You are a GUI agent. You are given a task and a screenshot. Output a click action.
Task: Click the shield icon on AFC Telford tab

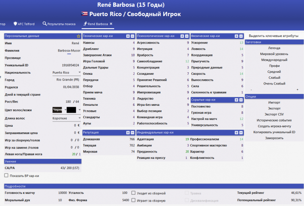click(15, 24)
